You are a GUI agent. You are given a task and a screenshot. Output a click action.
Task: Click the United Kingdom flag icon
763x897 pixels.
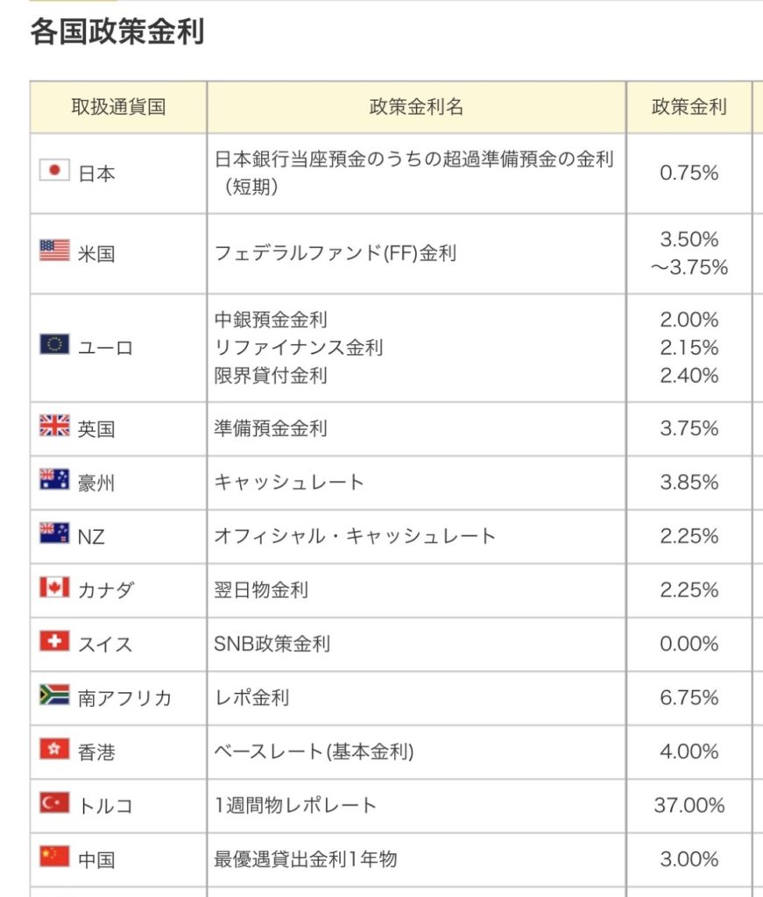[x=54, y=426]
